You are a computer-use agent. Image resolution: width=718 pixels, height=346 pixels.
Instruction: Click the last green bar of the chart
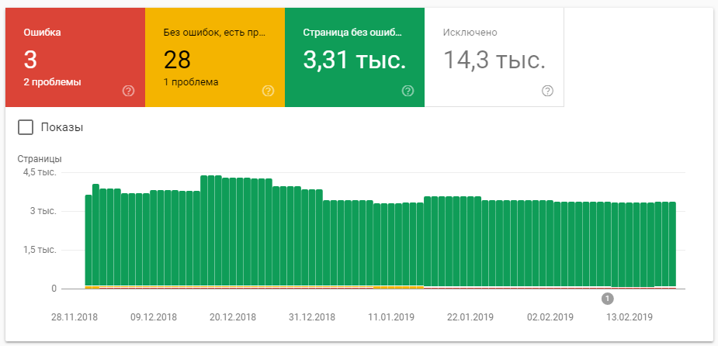pyautogui.click(x=672, y=244)
